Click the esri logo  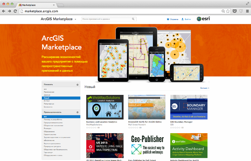click(x=203, y=19)
